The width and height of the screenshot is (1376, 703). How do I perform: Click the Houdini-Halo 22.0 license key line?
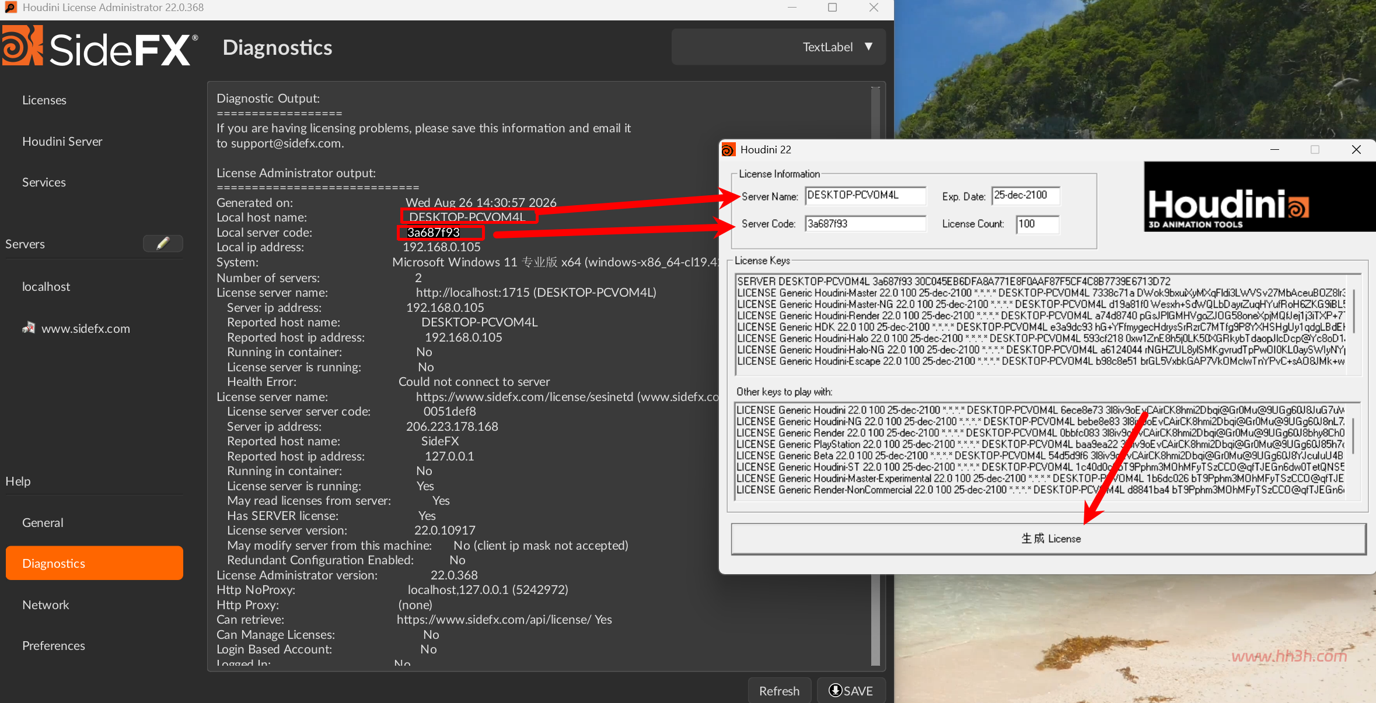[1041, 338]
